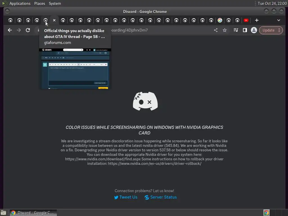The width and height of the screenshot is (288, 216).
Task: Switch to the tab left of YouTube
Action: coord(237,20)
